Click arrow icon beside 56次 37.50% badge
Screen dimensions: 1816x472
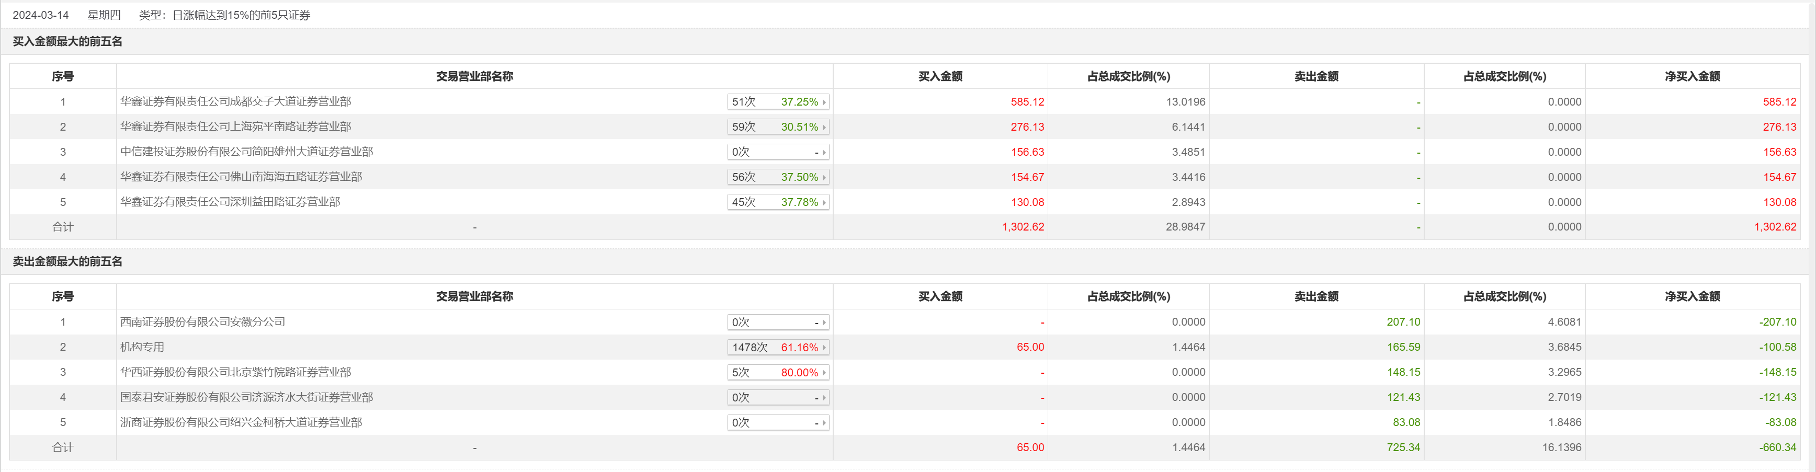click(823, 178)
